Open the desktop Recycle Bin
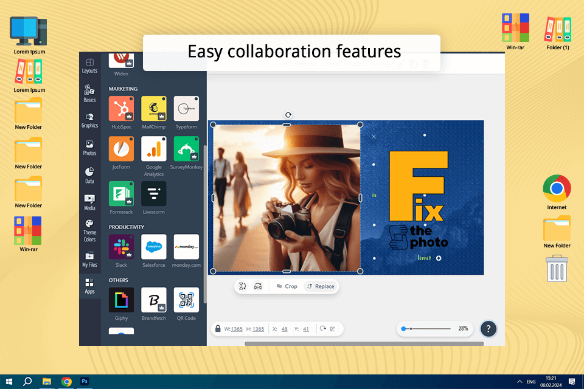Image resolution: width=584 pixels, height=389 pixels. tap(557, 269)
